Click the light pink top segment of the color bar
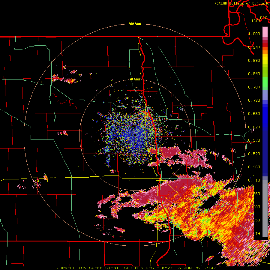Image resolution: width=270 pixels, height=270 pixels. click(265, 32)
